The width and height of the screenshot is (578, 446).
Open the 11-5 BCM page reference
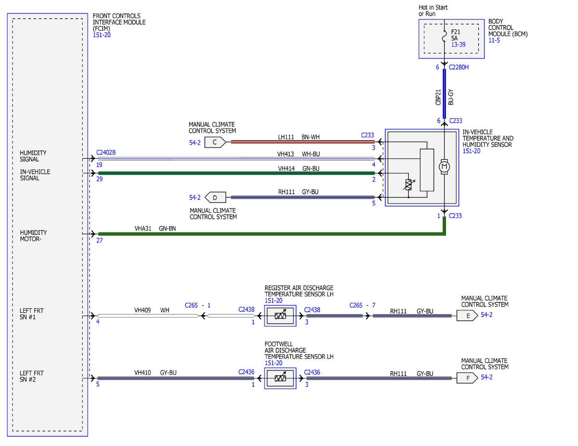(x=495, y=40)
